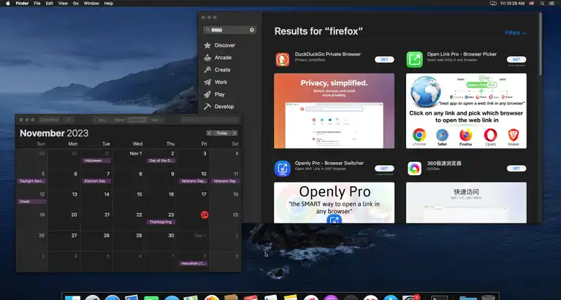This screenshot has width=561, height=300.
Task: Open the 360 browser preview image
Action: coord(466,203)
